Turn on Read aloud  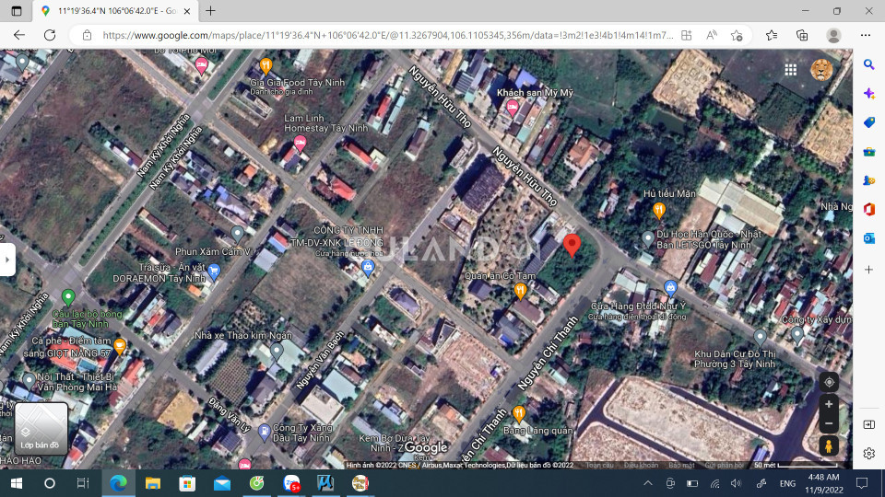711,35
